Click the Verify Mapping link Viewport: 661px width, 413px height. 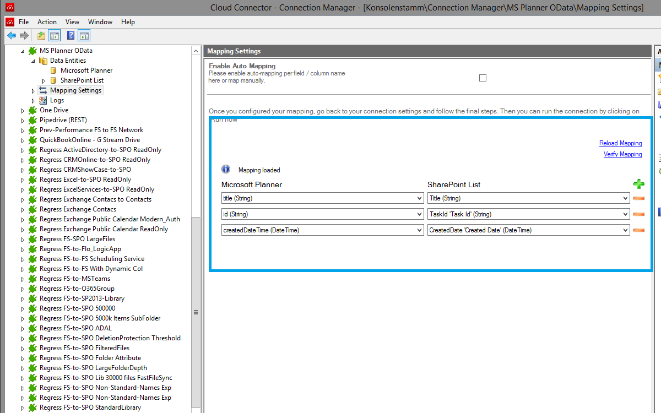pyautogui.click(x=622, y=154)
